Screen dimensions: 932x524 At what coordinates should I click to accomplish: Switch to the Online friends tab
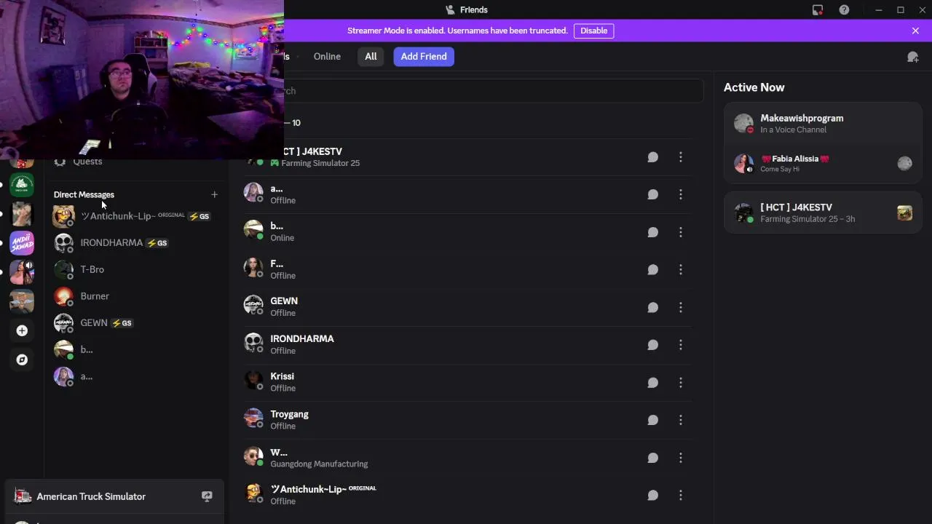point(327,56)
